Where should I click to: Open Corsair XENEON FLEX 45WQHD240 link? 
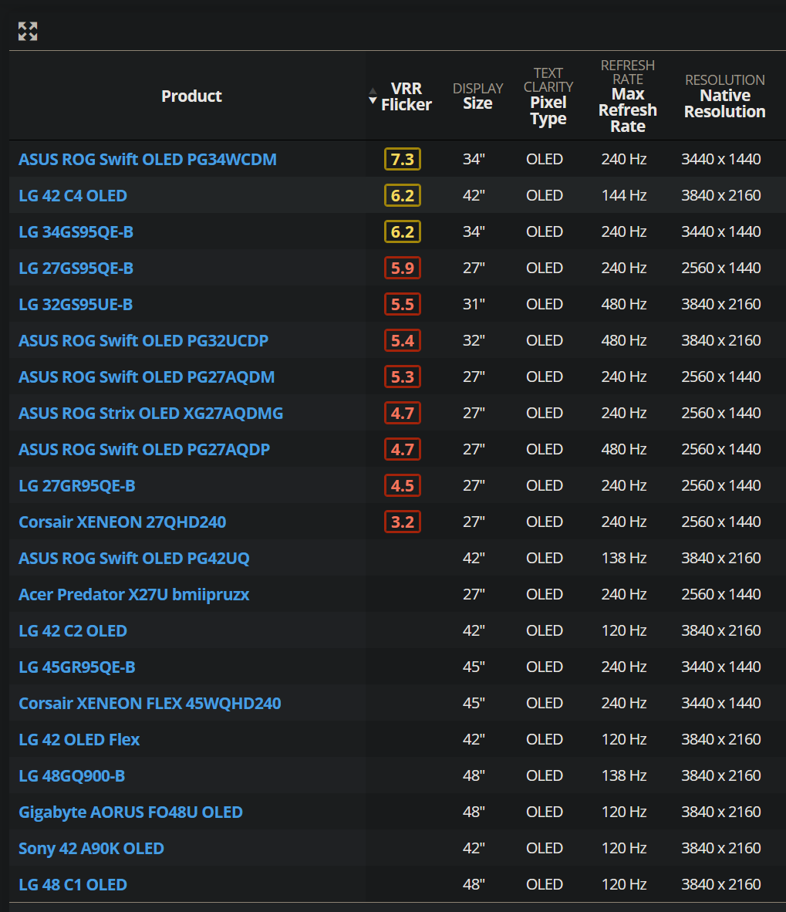(x=150, y=703)
